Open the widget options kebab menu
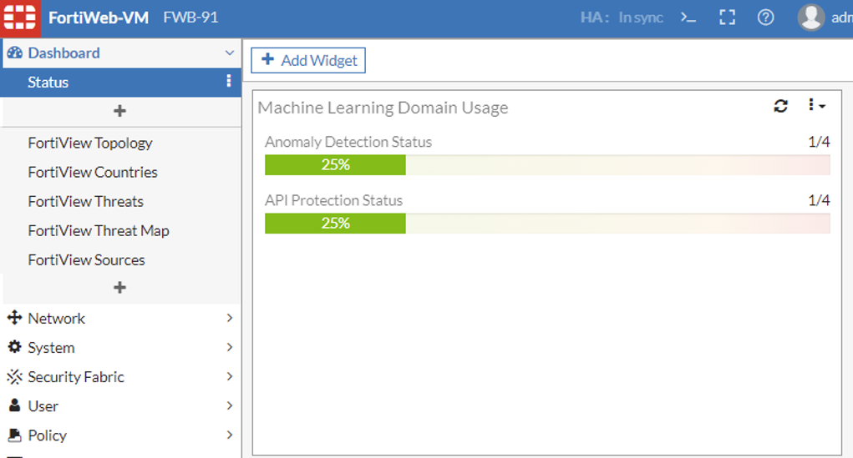 pos(816,106)
